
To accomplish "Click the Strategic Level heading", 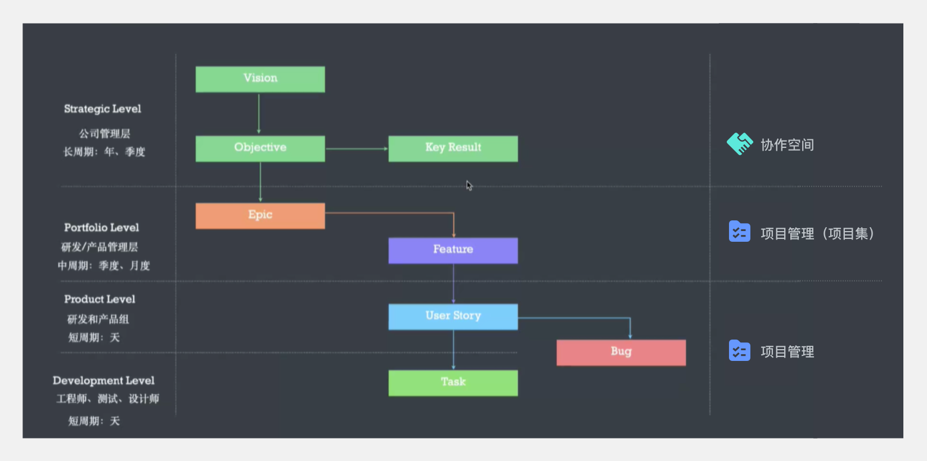I will tap(102, 109).
